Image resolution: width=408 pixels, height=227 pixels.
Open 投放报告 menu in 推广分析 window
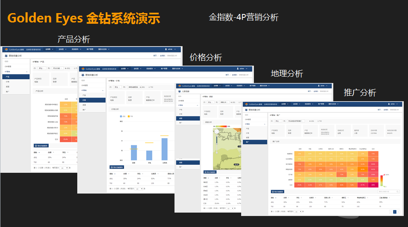(309, 104)
